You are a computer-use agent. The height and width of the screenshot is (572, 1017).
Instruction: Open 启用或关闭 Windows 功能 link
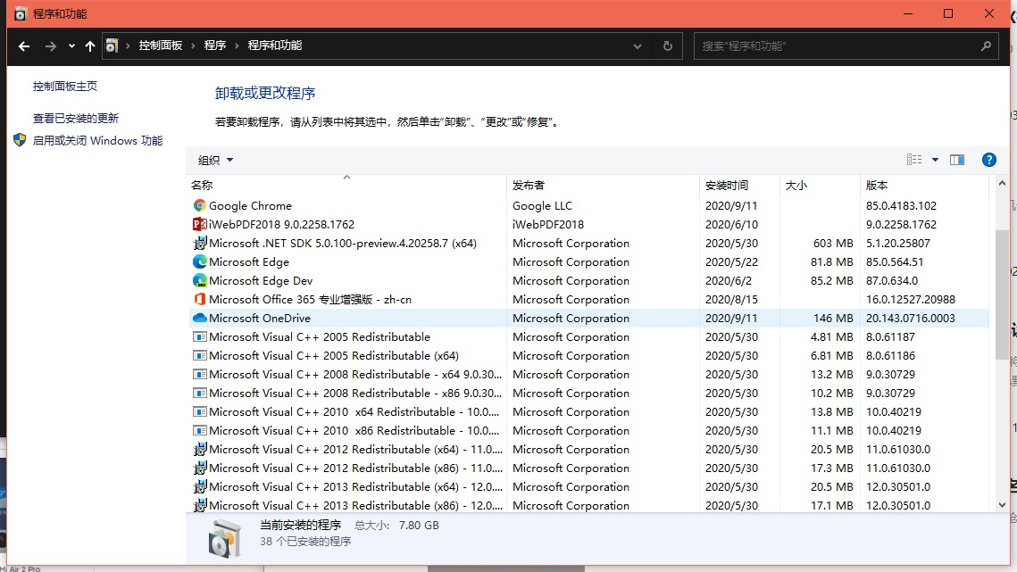pyautogui.click(x=98, y=141)
